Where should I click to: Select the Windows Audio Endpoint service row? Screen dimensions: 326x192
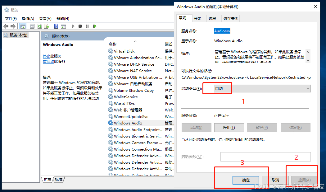tap(141, 129)
